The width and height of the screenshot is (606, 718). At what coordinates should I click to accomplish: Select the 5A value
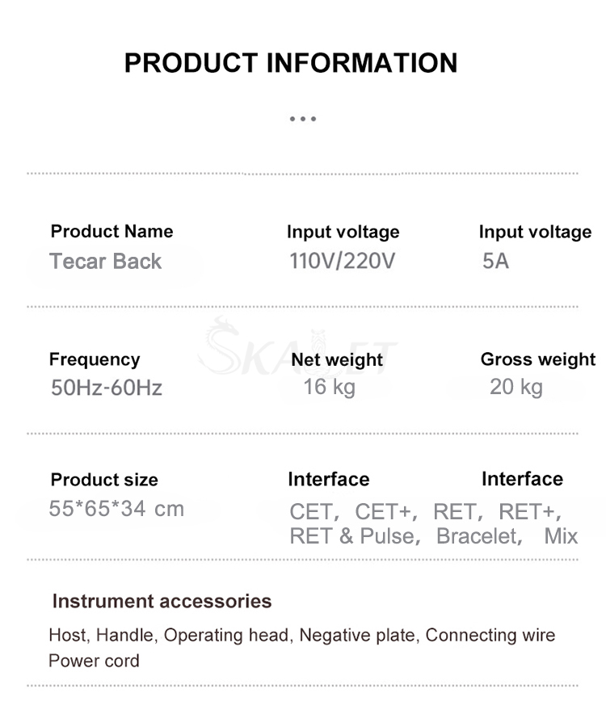pyautogui.click(x=495, y=261)
